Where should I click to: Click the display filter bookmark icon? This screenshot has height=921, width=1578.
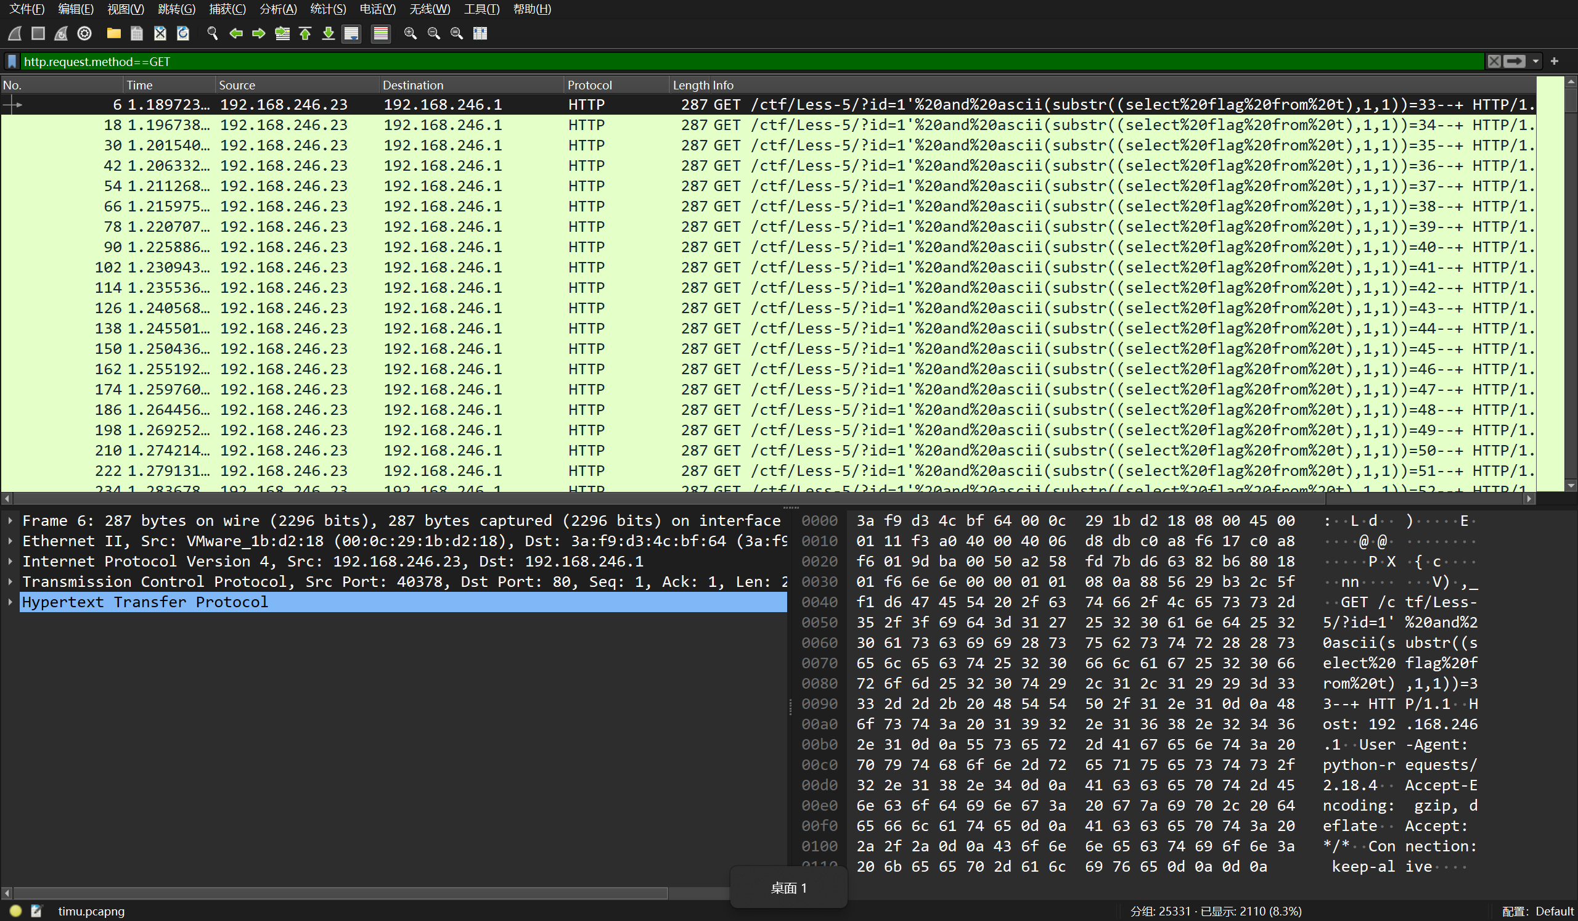[12, 62]
